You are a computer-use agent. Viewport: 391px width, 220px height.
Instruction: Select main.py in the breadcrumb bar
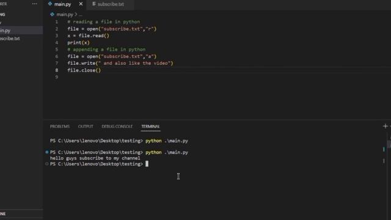[x=65, y=15]
